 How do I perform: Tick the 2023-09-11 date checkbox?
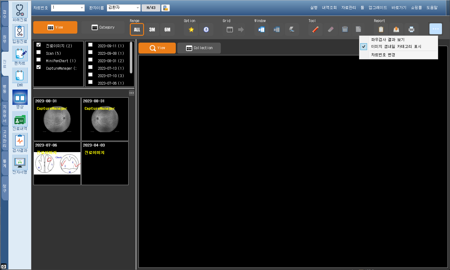pos(90,45)
